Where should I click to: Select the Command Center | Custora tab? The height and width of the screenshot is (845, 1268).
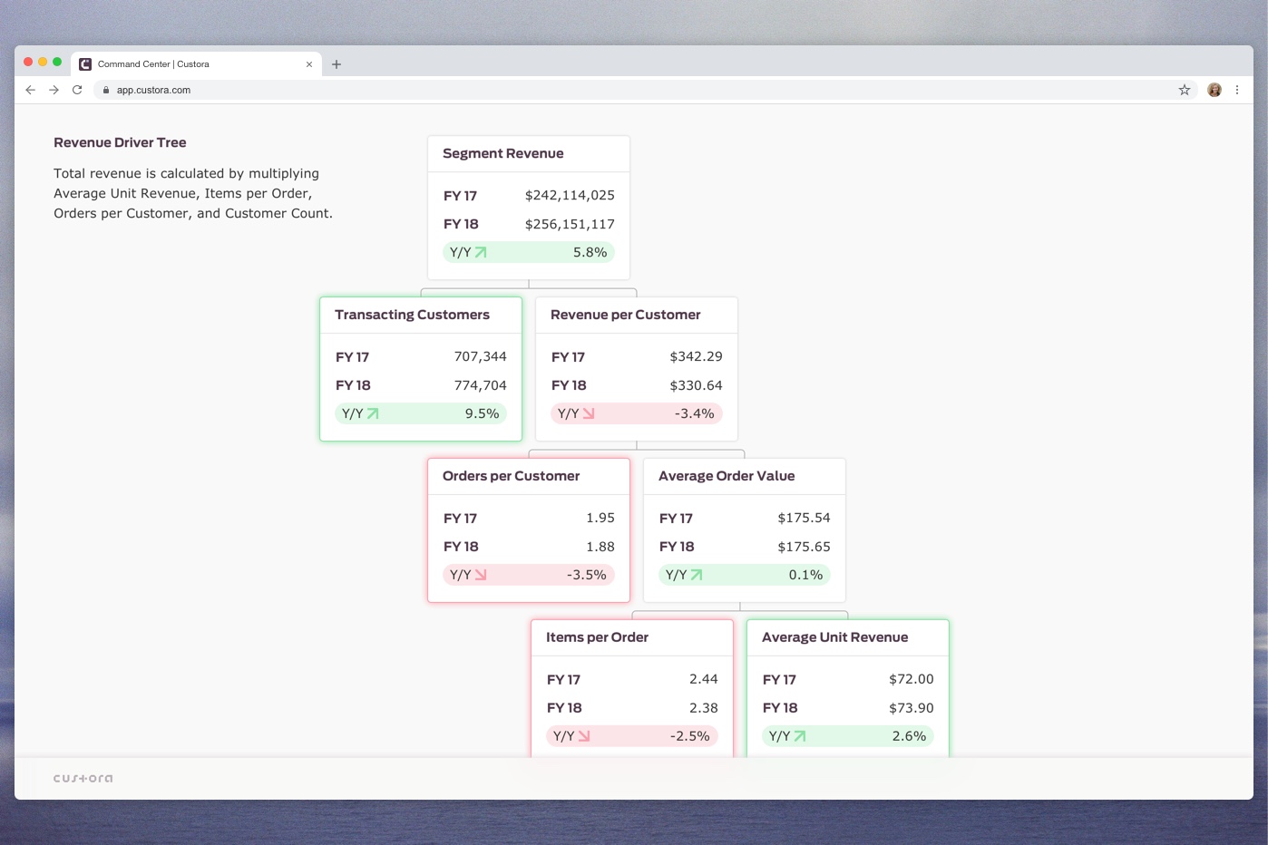[196, 64]
